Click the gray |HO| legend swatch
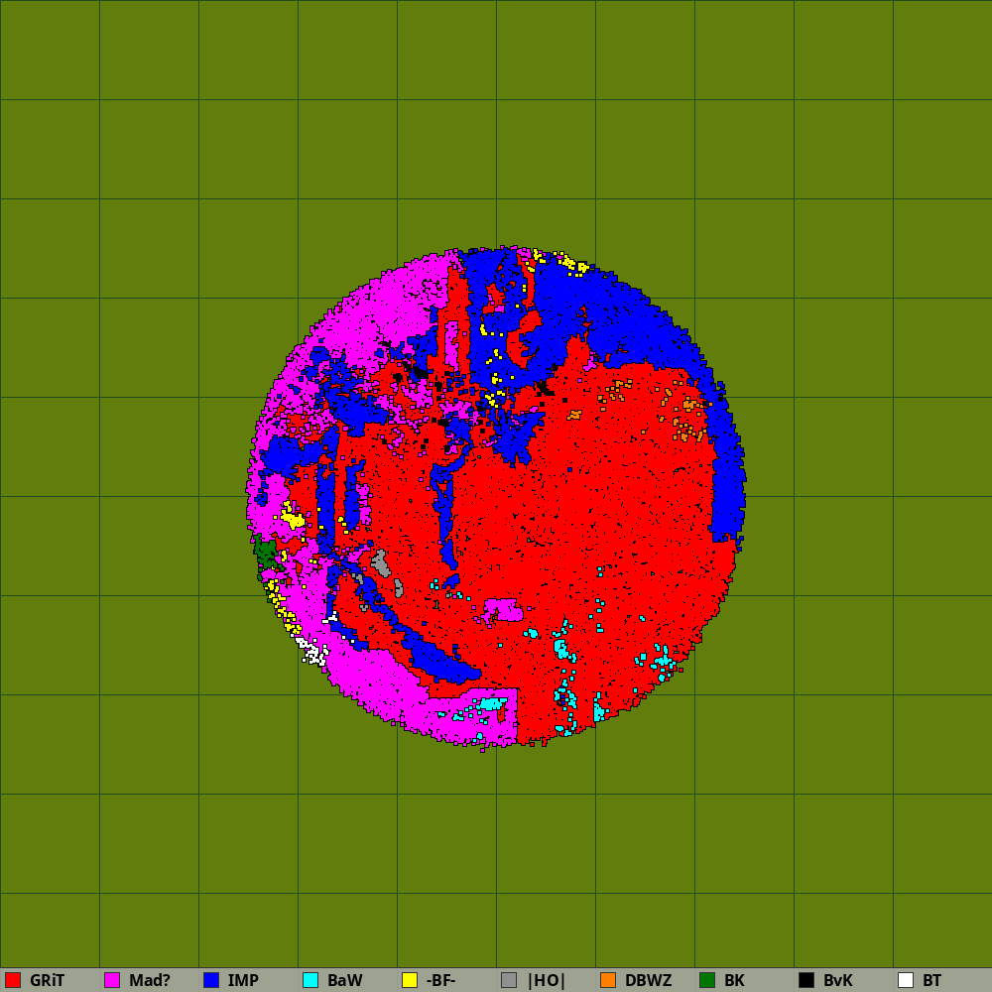The width and height of the screenshot is (992, 992). [x=509, y=980]
